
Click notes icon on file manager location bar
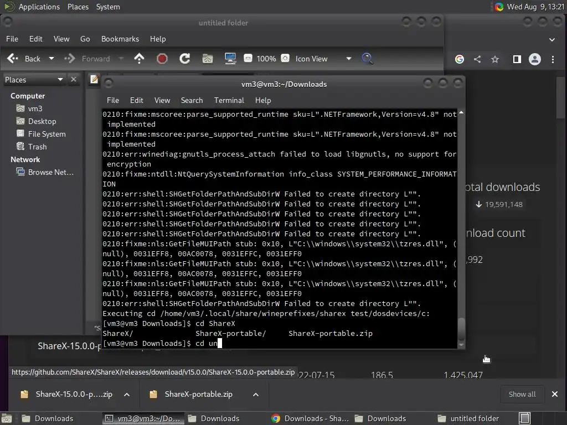tap(94, 79)
